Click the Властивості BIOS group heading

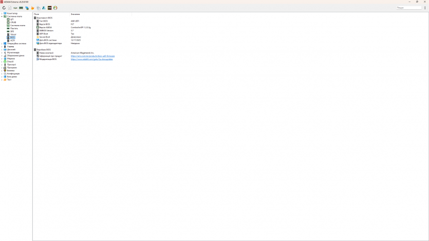44,18
